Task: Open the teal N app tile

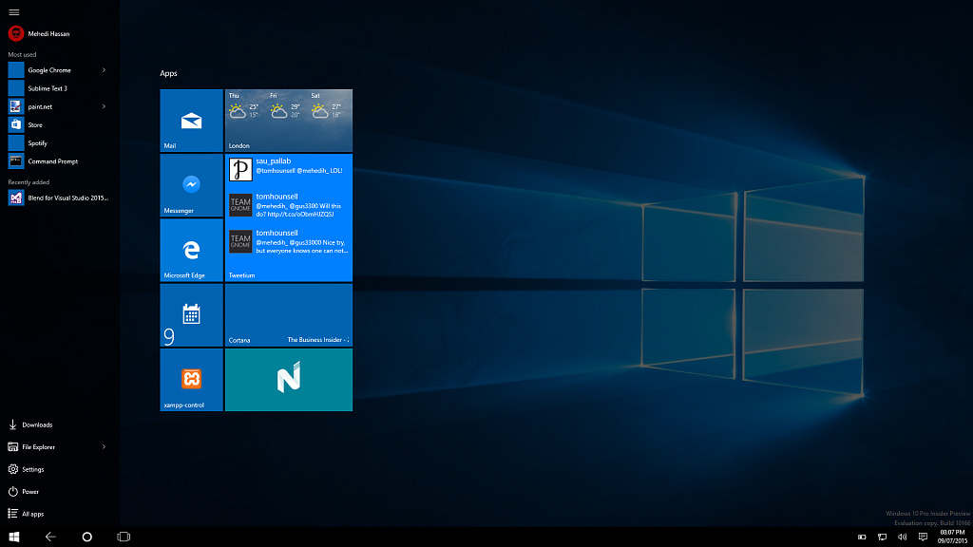Action: pyautogui.click(x=289, y=380)
